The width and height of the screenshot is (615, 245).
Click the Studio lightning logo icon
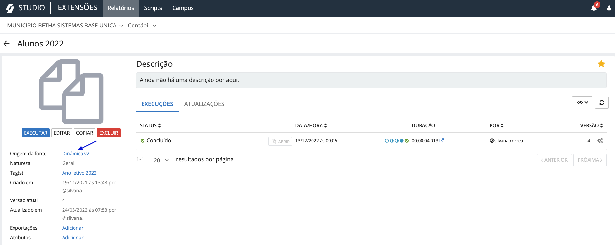pyautogui.click(x=10, y=8)
